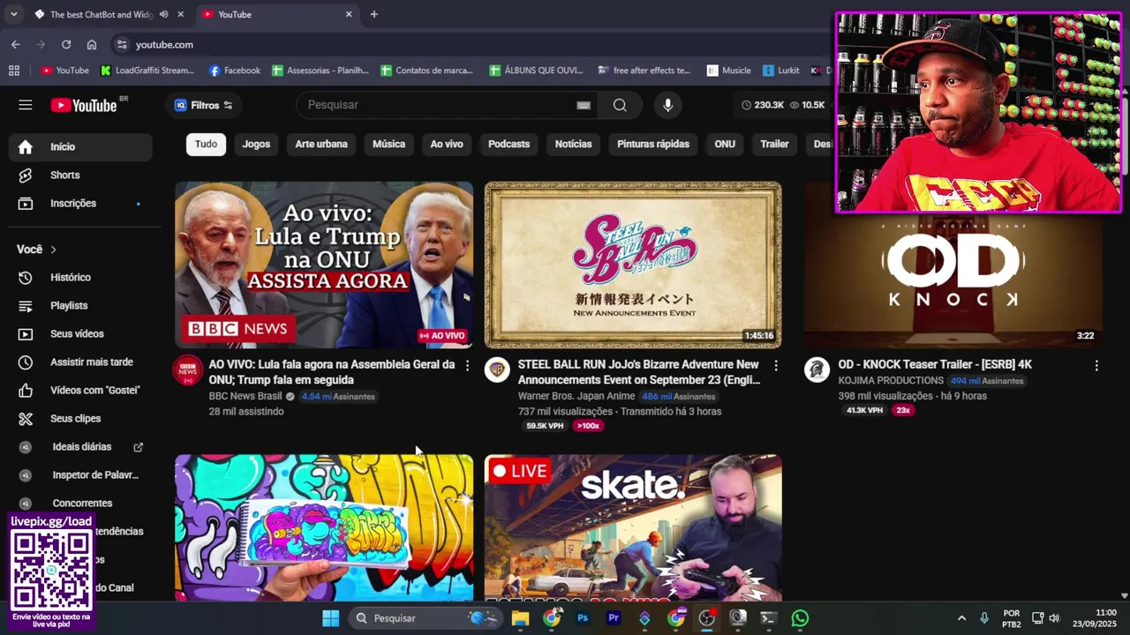Toggle the taskbar microphone tray icon

pyautogui.click(x=984, y=618)
